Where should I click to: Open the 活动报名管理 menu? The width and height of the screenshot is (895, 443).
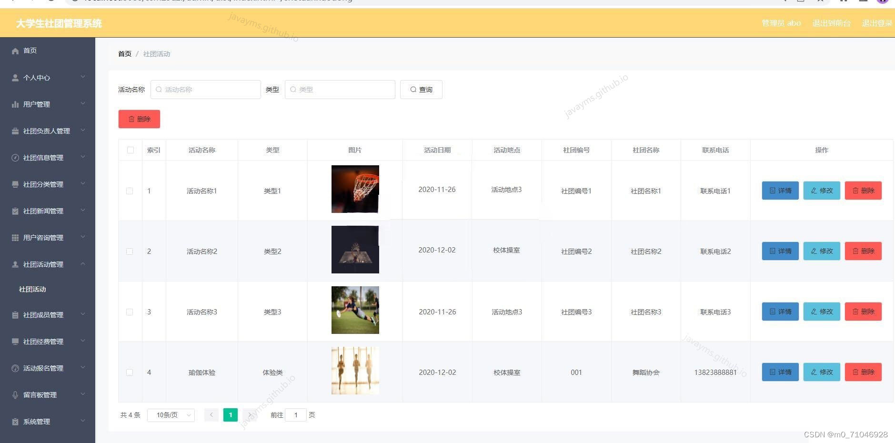[48, 368]
